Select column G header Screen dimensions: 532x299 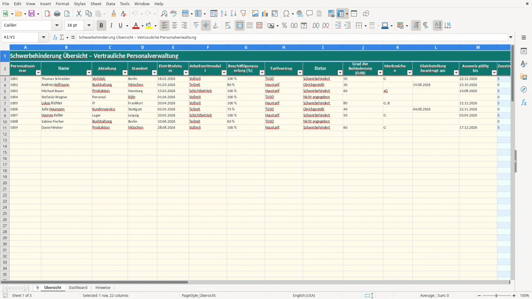click(246, 47)
